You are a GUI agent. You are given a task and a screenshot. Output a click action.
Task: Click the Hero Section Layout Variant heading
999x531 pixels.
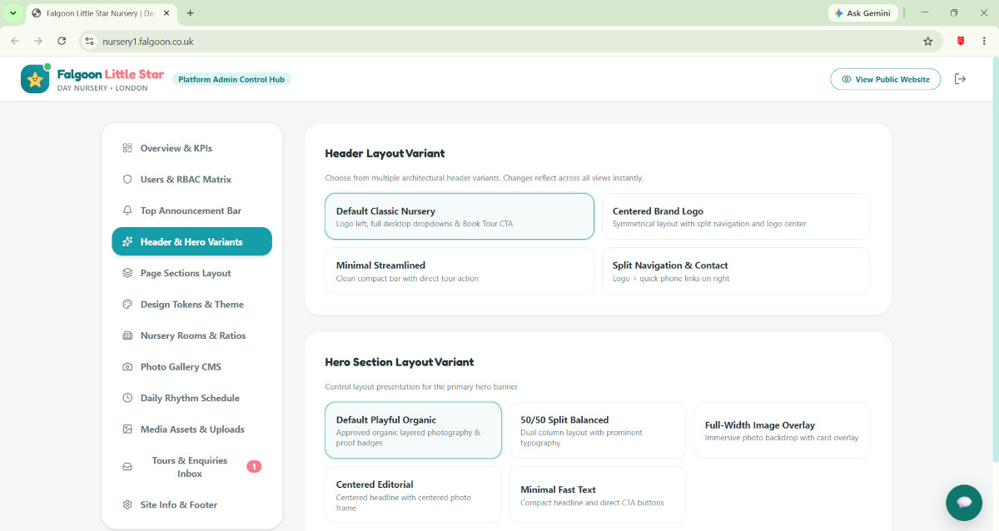click(399, 362)
